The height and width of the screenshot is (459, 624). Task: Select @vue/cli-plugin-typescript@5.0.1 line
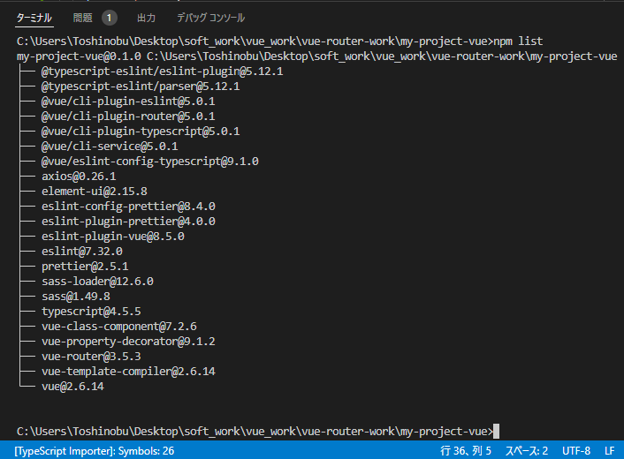coord(141,132)
